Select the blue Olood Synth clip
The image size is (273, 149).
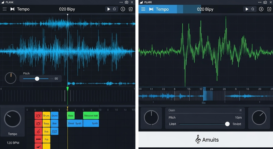pos(75,123)
